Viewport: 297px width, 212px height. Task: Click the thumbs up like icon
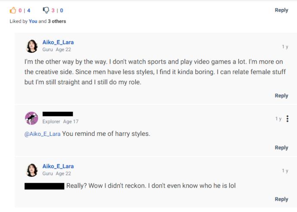coord(13,10)
